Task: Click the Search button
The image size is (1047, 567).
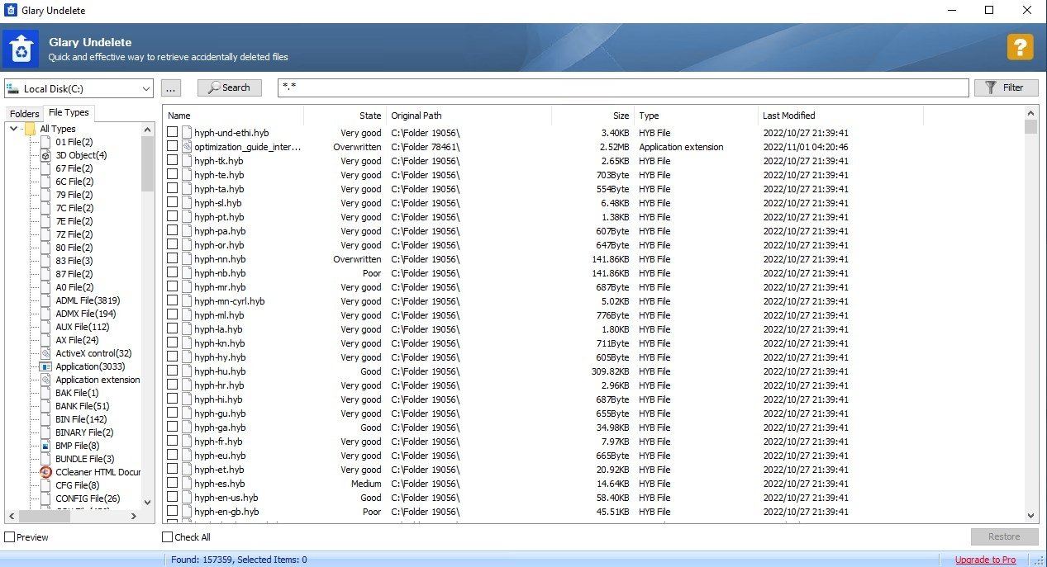Action: pyautogui.click(x=229, y=87)
